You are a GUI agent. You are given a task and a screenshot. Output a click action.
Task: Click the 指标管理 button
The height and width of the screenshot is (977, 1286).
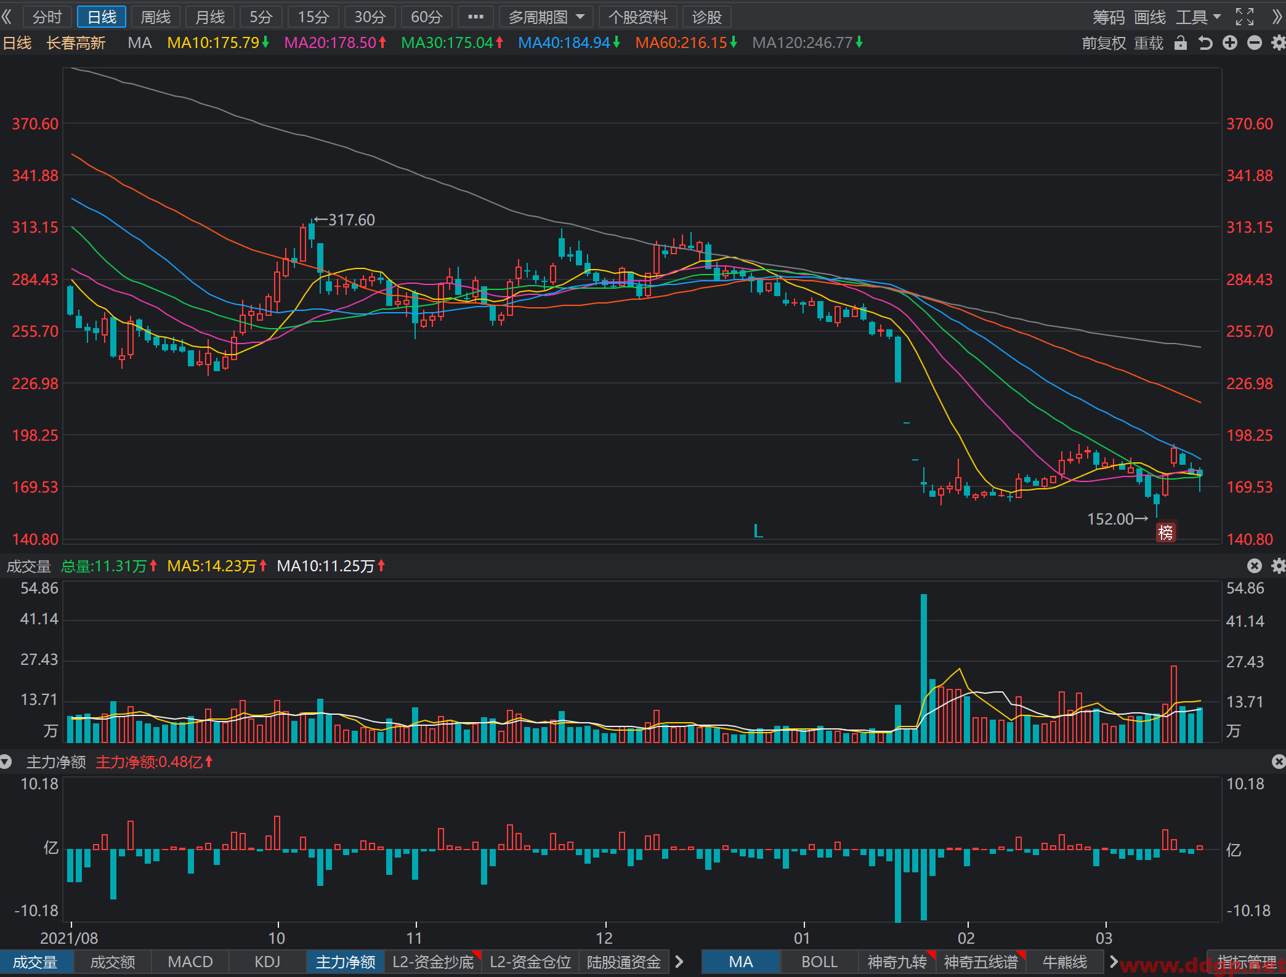point(1247,962)
